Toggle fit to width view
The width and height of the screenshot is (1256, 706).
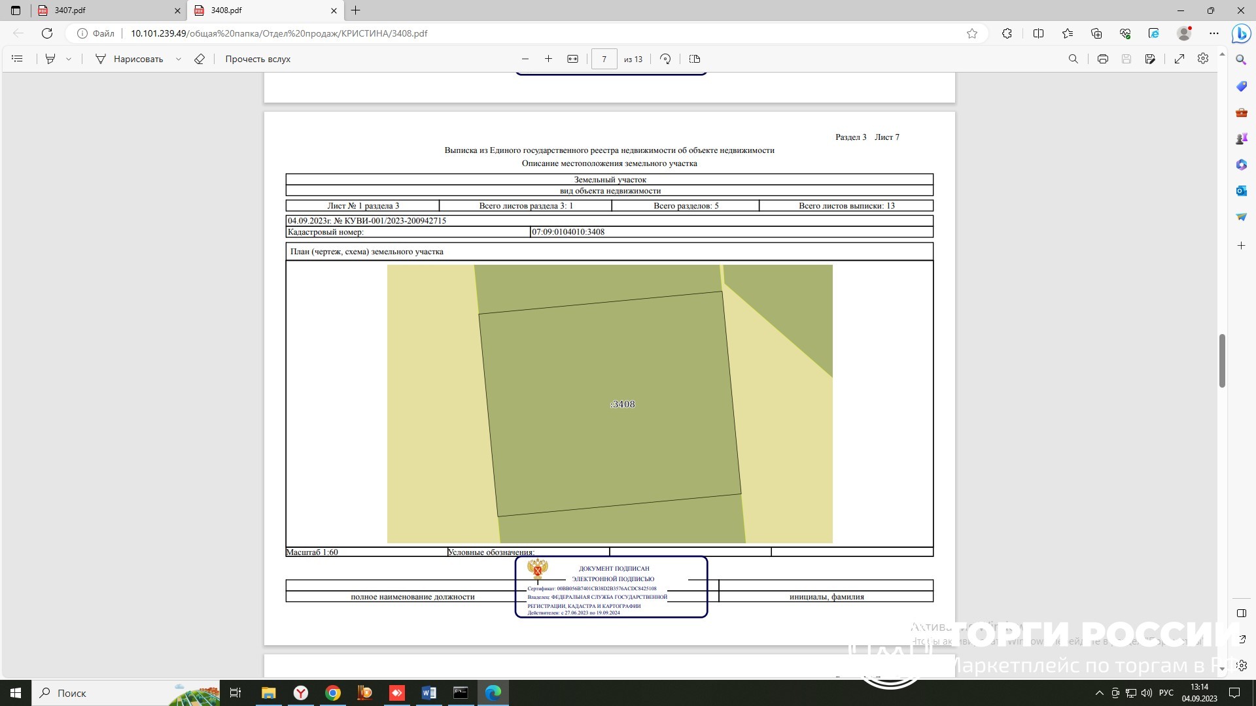click(x=572, y=59)
